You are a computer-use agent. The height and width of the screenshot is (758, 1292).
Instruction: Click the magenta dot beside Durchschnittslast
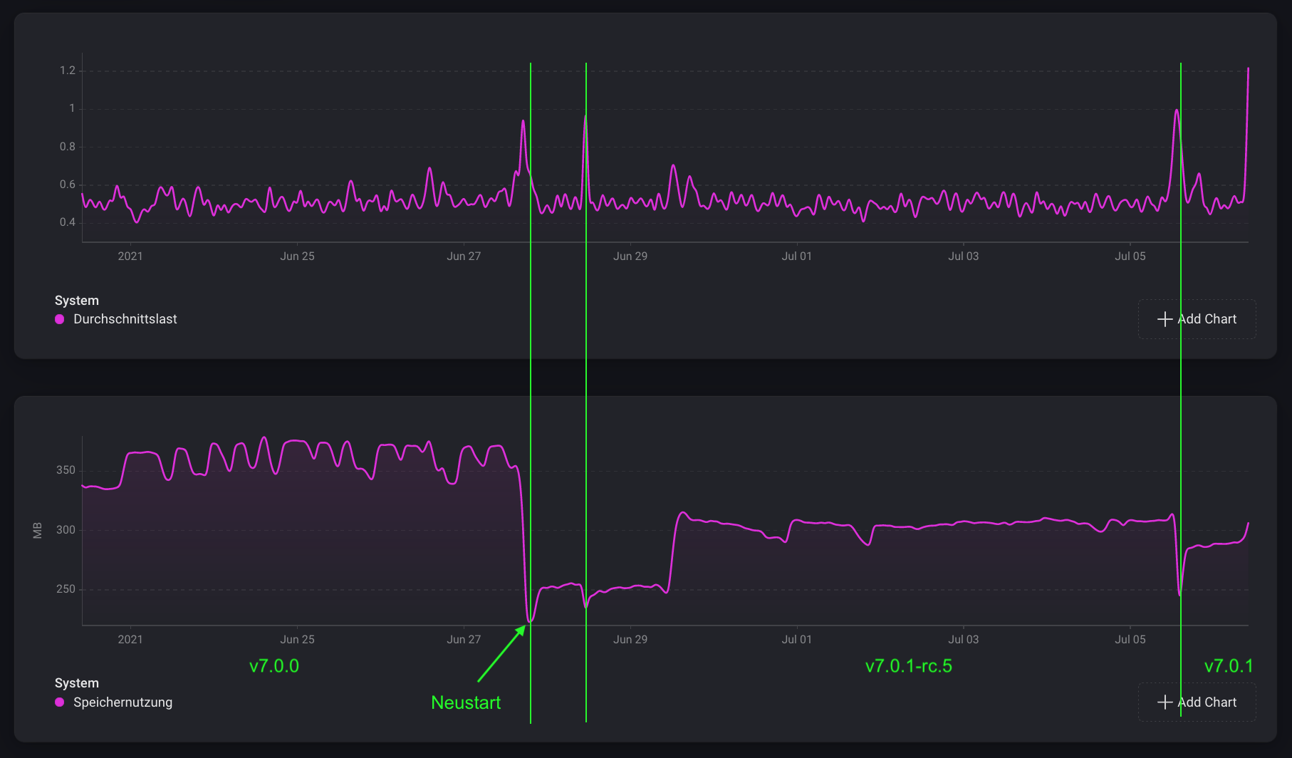[x=60, y=319]
